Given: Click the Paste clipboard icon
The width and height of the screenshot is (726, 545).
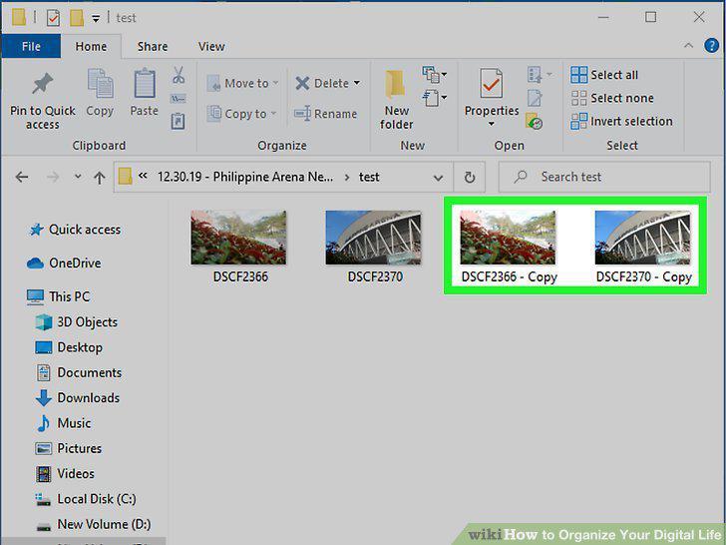Looking at the screenshot, I should (144, 84).
